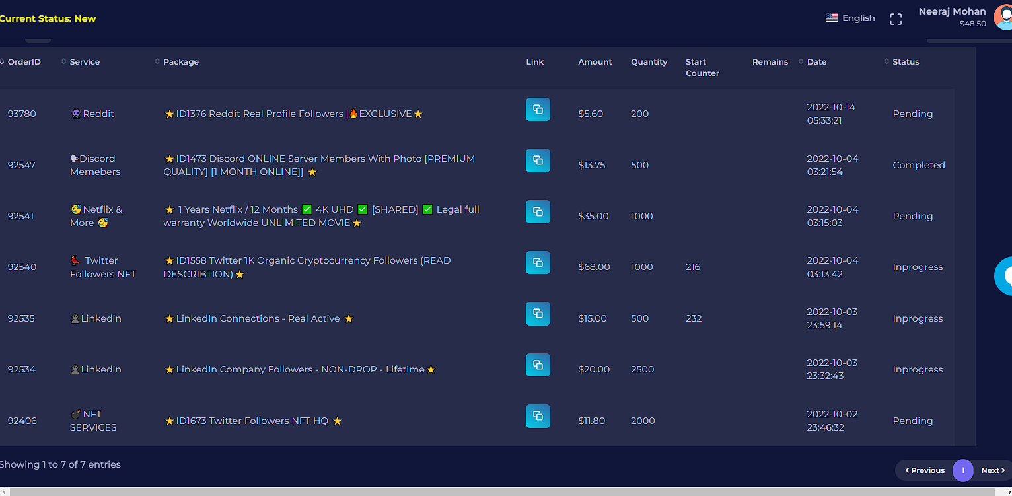Click the Twitter Followers NFT service cell
The height and width of the screenshot is (496, 1012).
tap(103, 267)
